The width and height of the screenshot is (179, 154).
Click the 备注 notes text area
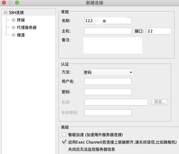(113, 45)
